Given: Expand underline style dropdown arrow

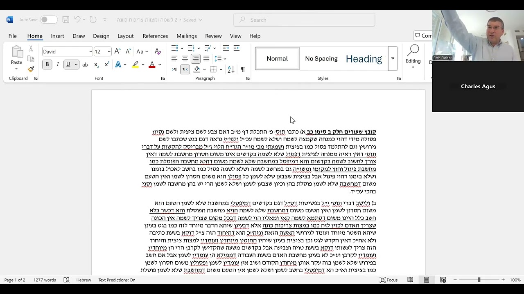Looking at the screenshot, I should click(x=76, y=65).
